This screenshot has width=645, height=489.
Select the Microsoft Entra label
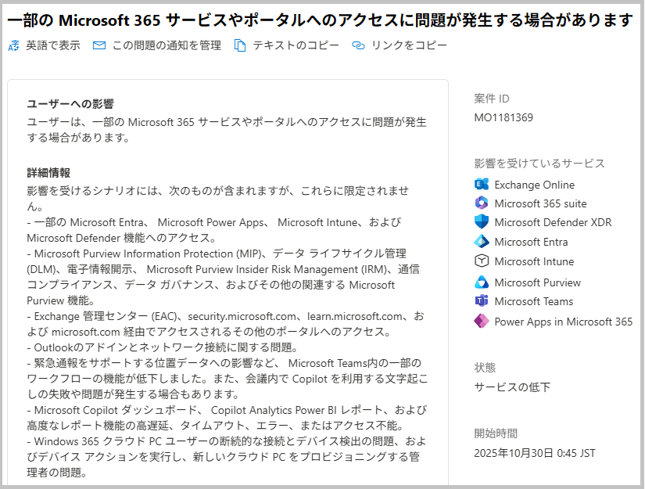(x=531, y=242)
